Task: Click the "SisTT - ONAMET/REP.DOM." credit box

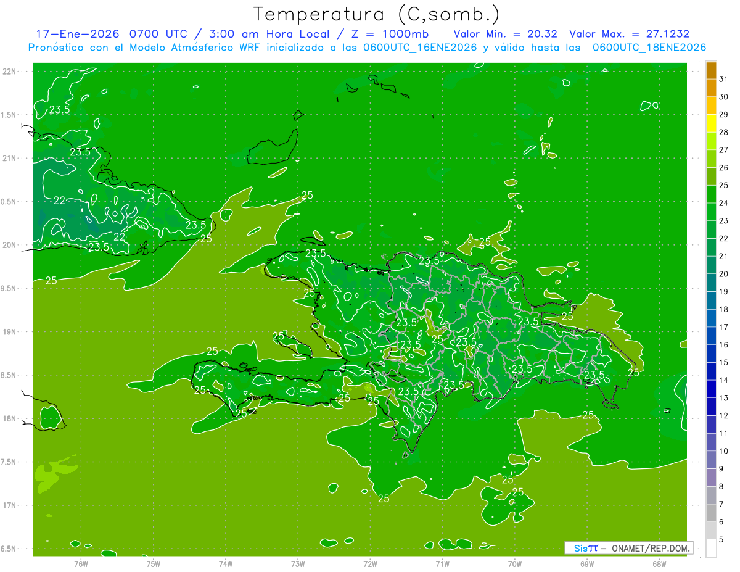Action: (629, 548)
